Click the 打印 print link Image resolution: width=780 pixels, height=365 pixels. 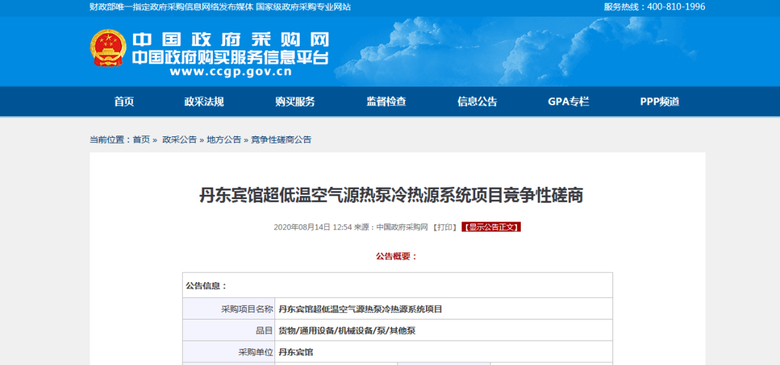444,227
